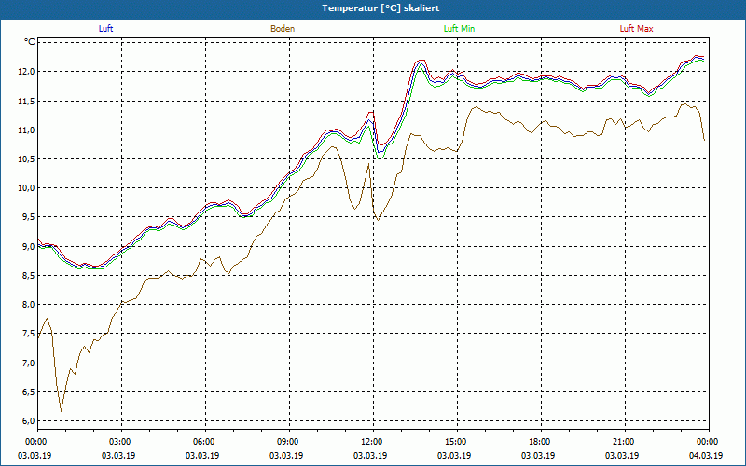Click the 15:00 time axis label
Viewport: 746px width, 466px height.
(457, 442)
